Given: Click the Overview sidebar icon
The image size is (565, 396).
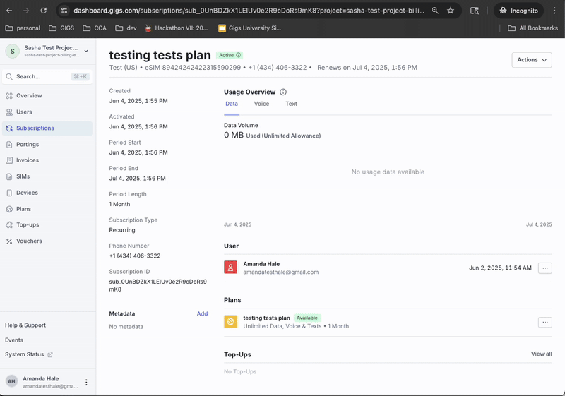Looking at the screenshot, I should click(9, 96).
